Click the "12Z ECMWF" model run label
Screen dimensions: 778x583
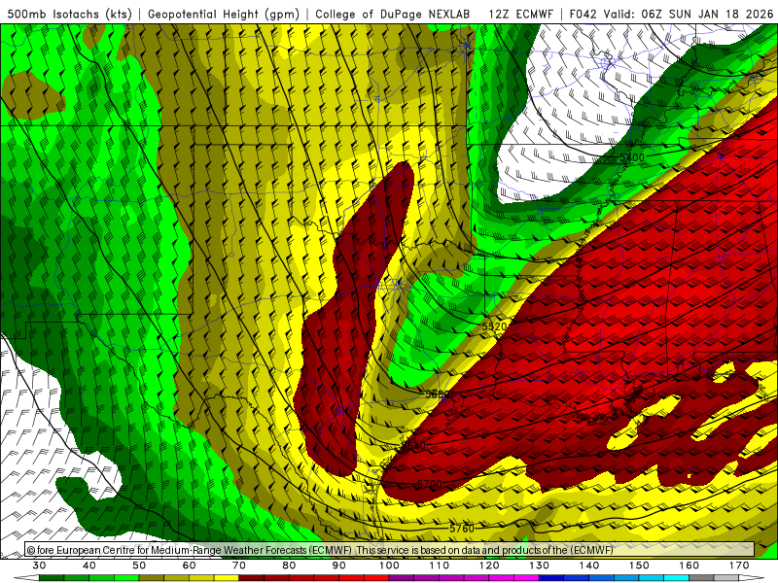(520, 14)
